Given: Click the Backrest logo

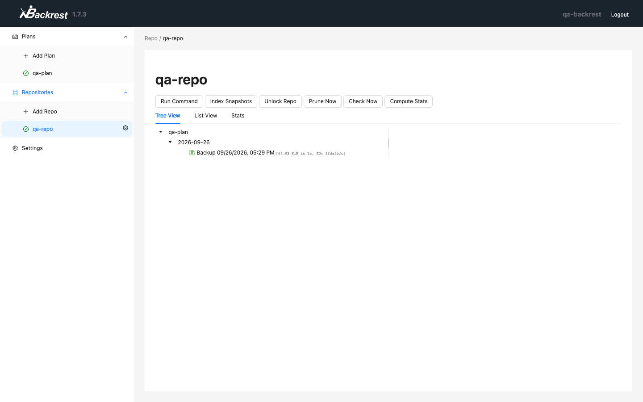Looking at the screenshot, I should [44, 13].
